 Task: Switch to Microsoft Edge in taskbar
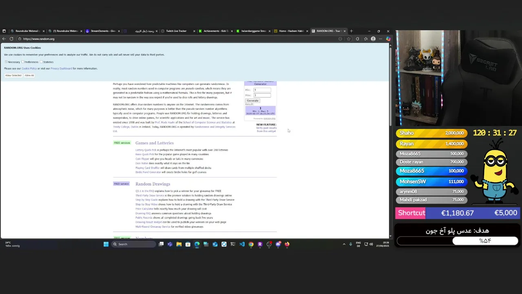(x=197, y=244)
